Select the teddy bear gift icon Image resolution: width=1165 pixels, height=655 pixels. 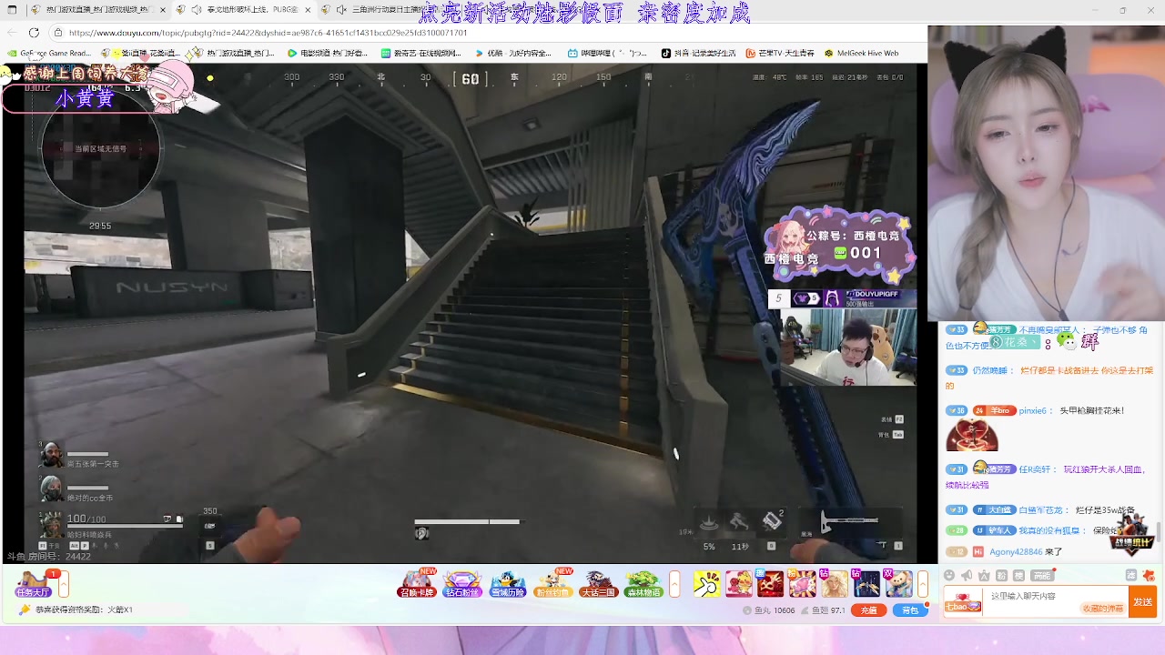pos(898,583)
